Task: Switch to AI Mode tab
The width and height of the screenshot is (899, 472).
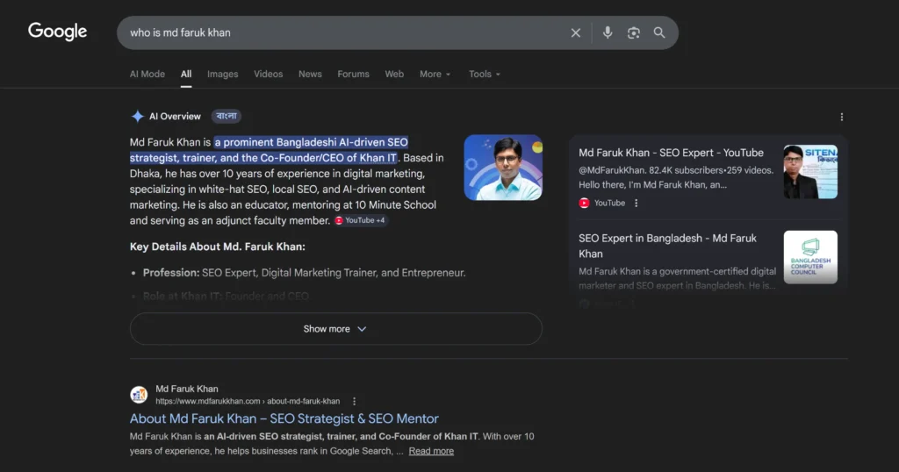Action: (x=147, y=74)
